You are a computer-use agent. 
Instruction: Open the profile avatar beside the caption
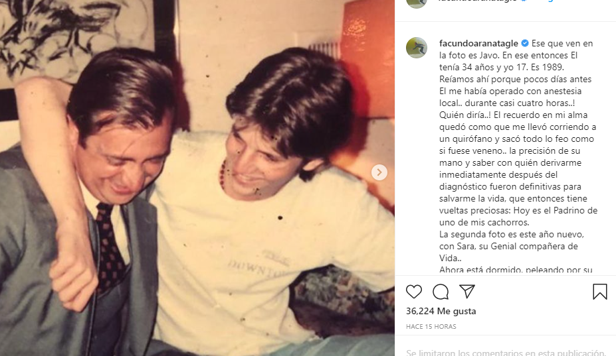click(417, 48)
